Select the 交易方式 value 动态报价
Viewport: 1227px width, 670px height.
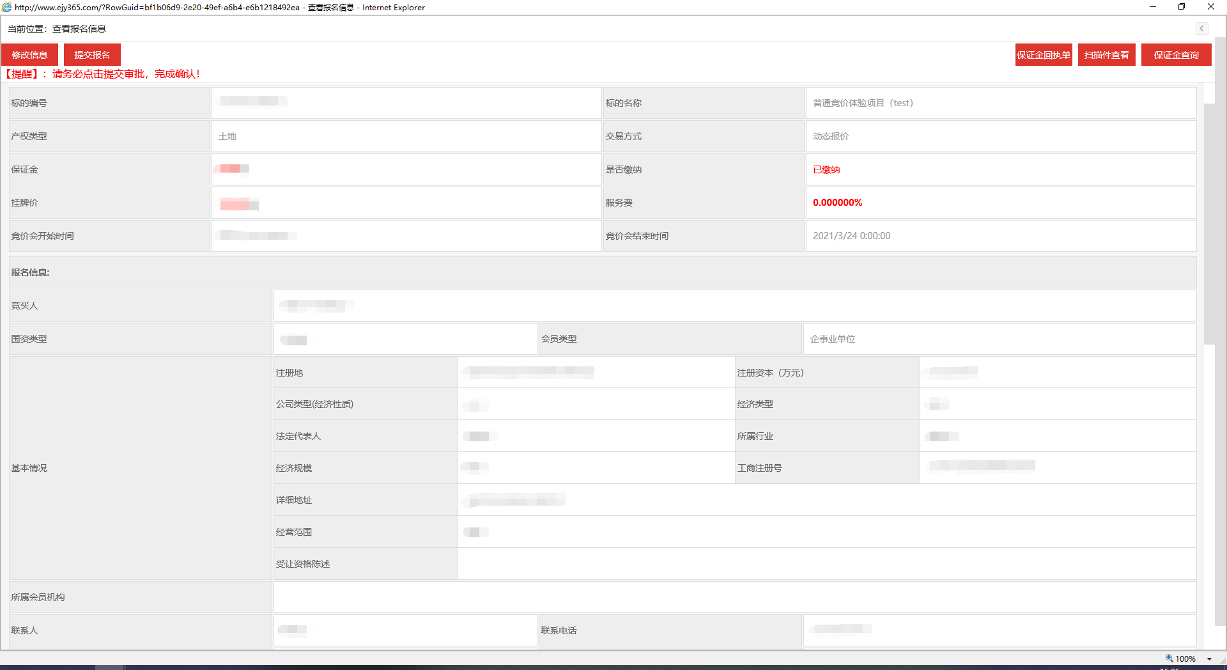point(831,136)
